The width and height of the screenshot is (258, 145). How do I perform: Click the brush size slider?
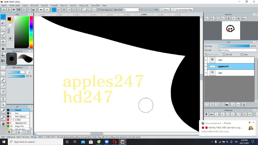16,72
